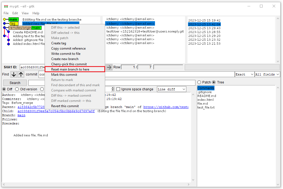Image resolution: width=283 pixels, height=189 pixels.
Task: Click the find next down arrow button
Action: (x=14, y=74)
